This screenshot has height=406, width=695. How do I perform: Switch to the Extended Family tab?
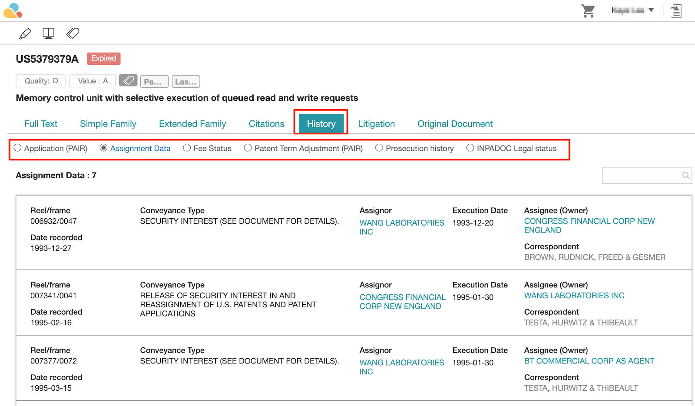[x=192, y=124]
